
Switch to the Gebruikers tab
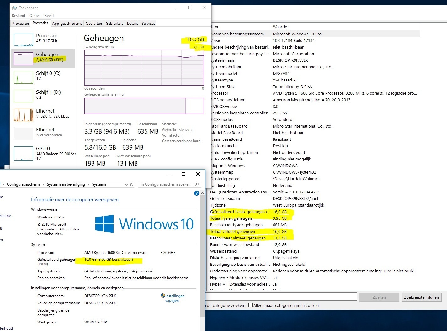114,24
